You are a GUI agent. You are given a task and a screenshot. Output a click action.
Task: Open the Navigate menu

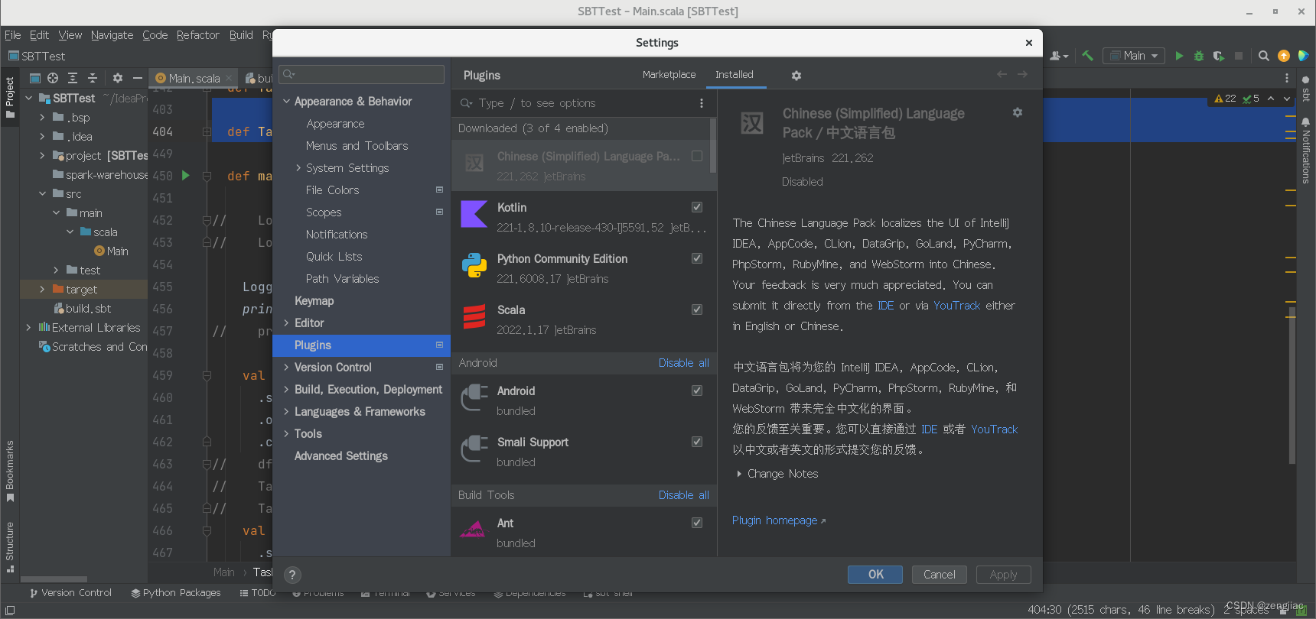pyautogui.click(x=112, y=35)
